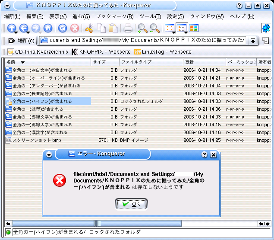Stop loading with red X toolbar icon
The image size is (274, 240).
(75, 28)
